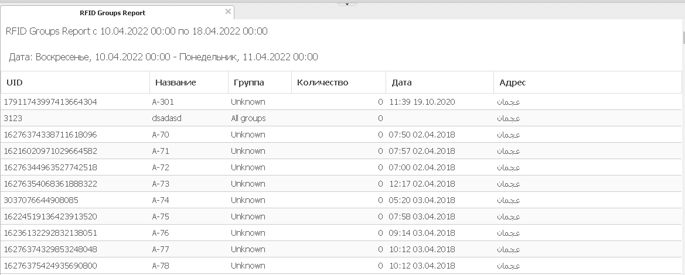Select the row named A-301
The width and height of the screenshot is (685, 275).
click(163, 102)
